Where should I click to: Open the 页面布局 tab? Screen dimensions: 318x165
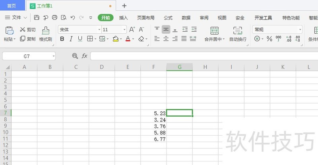pyautogui.click(x=145, y=17)
